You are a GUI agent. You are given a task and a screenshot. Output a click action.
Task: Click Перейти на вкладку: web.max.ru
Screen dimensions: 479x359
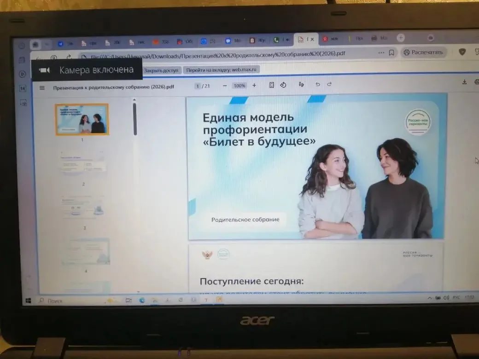(221, 70)
